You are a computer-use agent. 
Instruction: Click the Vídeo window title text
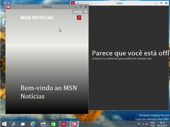click(119, 3)
